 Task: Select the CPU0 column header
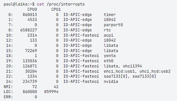[32, 9]
